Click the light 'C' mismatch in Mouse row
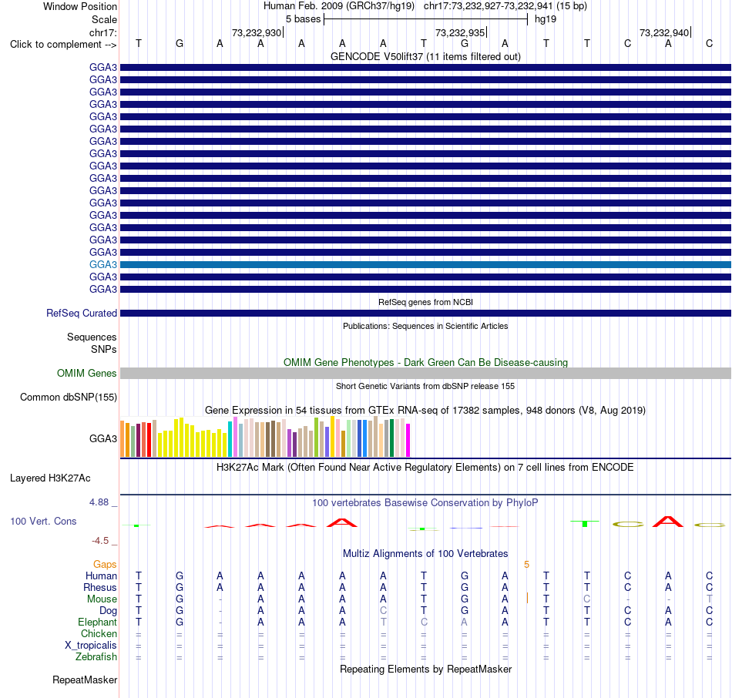Screen dimensions: 732x698 587,599
